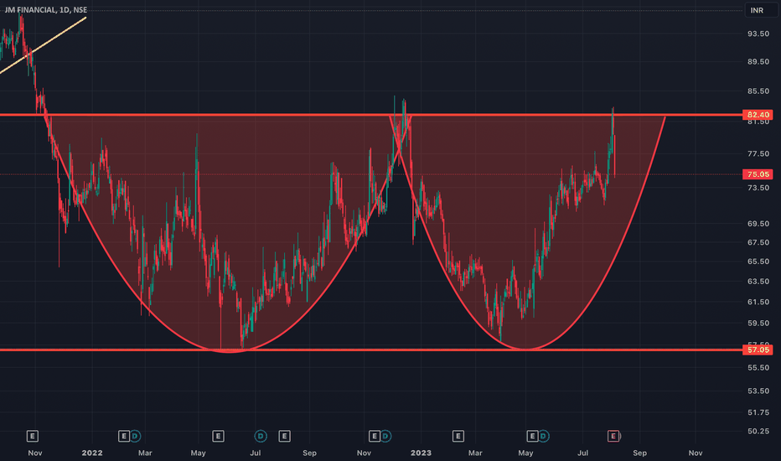Click the 50.25 price axis value
The height and width of the screenshot is (461, 781).
[758, 431]
